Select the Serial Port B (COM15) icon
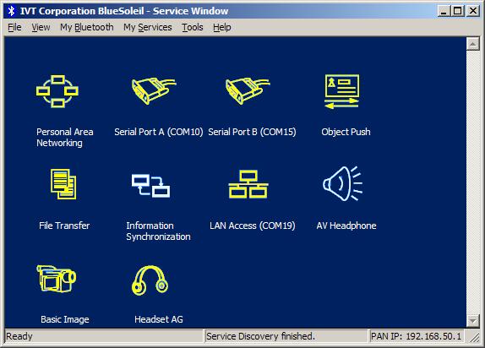 [x=248, y=90]
